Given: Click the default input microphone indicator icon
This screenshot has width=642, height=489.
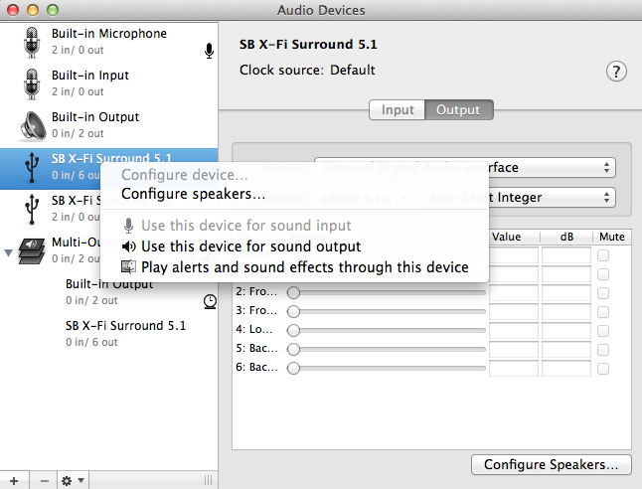Looking at the screenshot, I should [x=209, y=51].
